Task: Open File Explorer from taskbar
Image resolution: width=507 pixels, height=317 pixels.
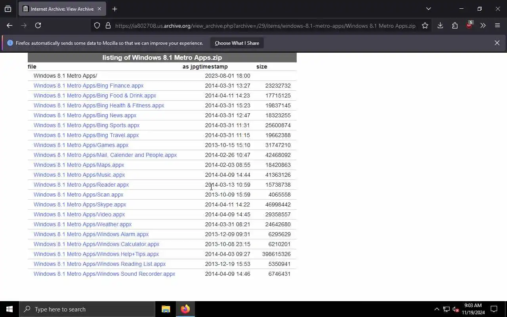Action: (166, 309)
